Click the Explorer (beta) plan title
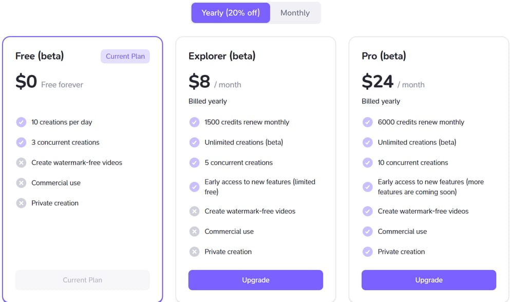Viewport: 526px width, 302px height. coord(222,56)
